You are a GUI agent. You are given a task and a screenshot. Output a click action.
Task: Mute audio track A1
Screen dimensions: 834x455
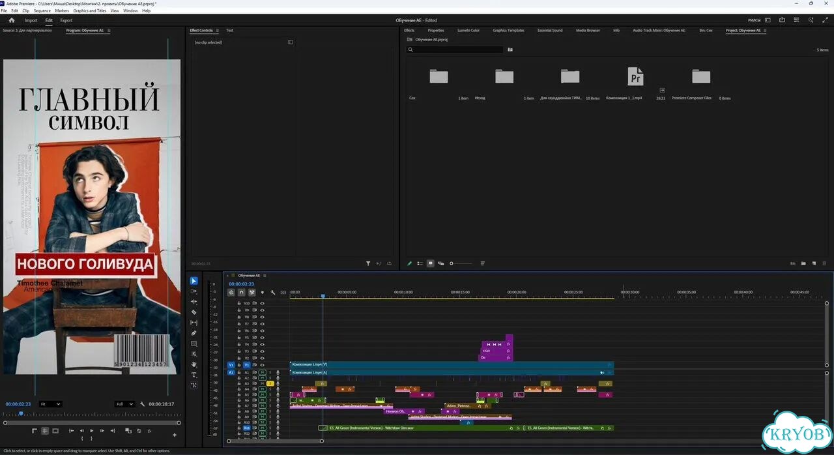click(263, 372)
